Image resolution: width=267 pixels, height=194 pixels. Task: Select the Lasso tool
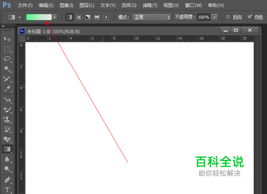[7, 59]
